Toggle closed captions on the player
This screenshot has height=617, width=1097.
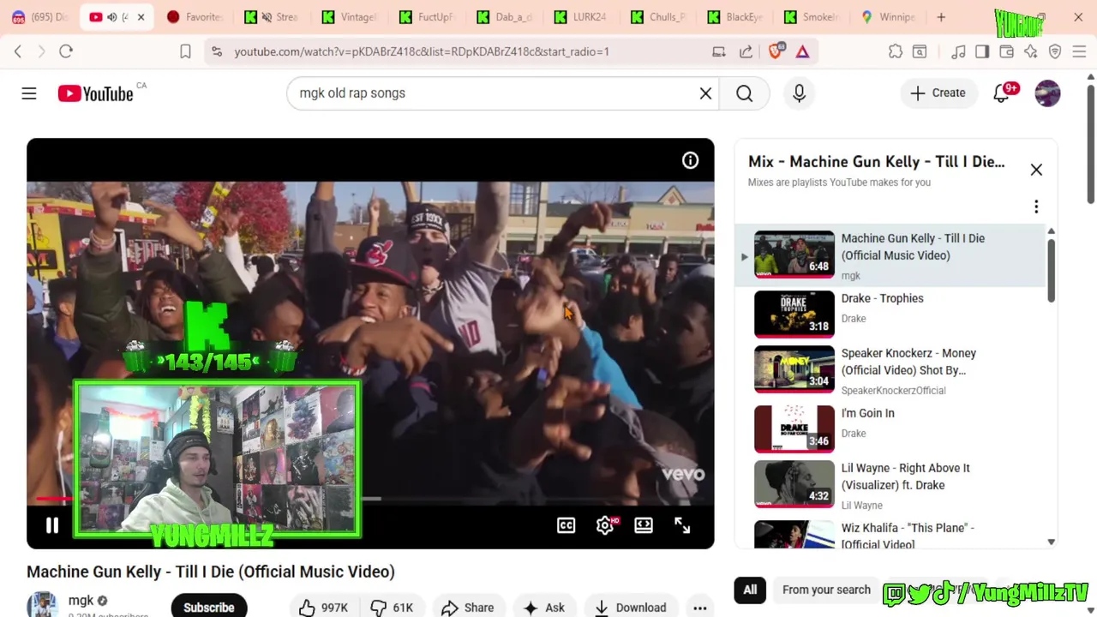click(566, 525)
